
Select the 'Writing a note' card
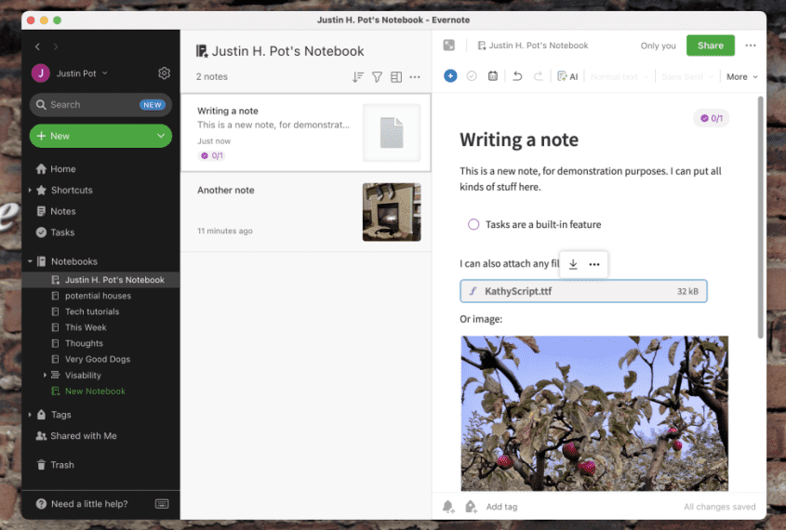point(306,133)
